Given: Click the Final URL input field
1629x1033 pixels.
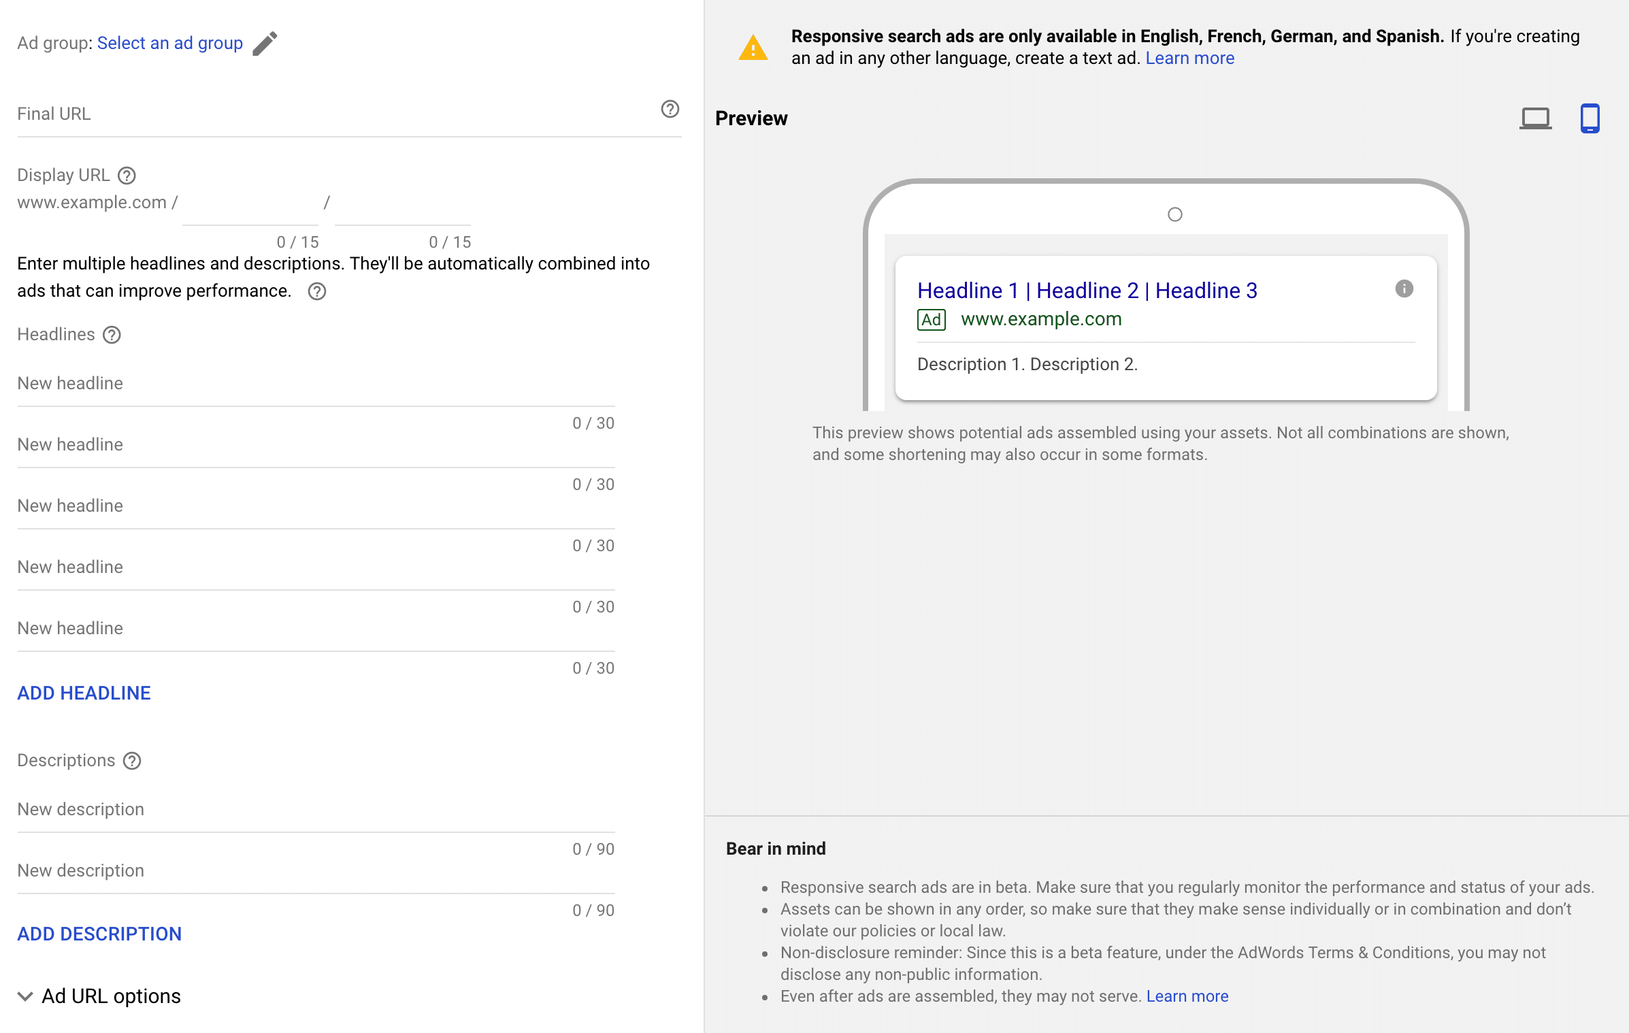Looking at the screenshot, I should point(333,114).
